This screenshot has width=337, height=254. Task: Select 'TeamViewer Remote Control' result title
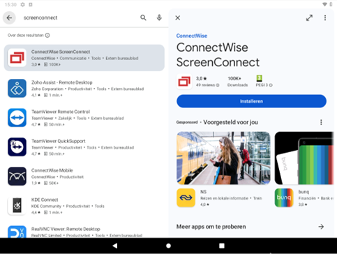(61, 112)
